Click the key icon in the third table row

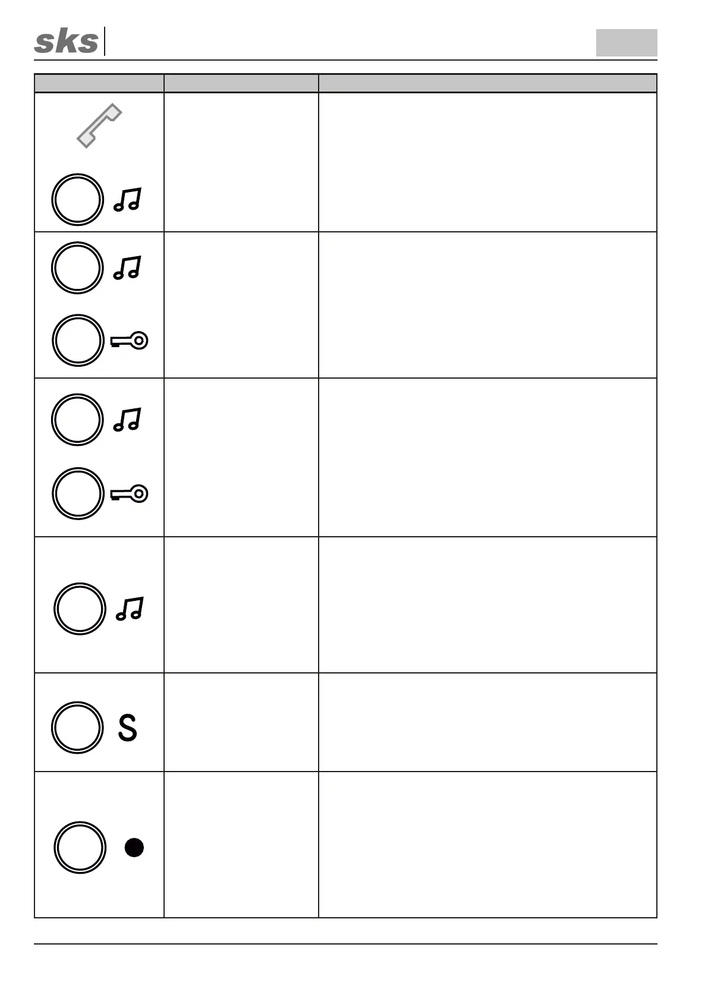pyautogui.click(x=130, y=494)
